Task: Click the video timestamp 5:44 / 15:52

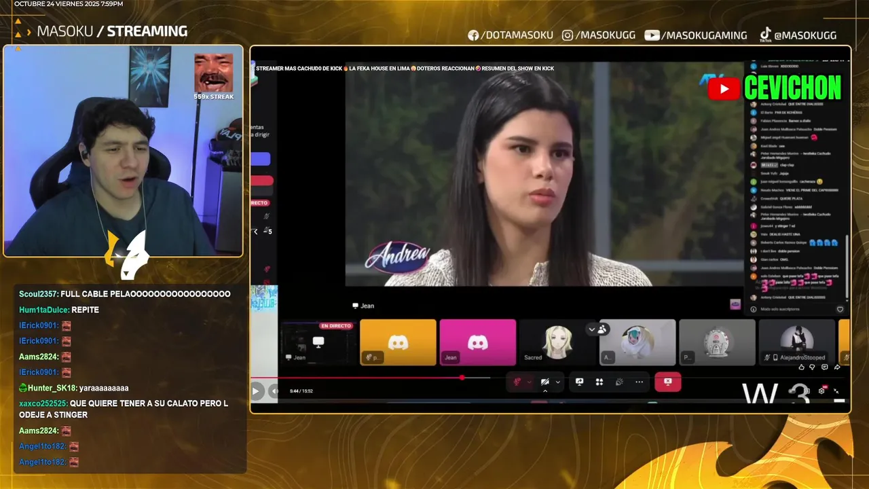Action: [301, 391]
